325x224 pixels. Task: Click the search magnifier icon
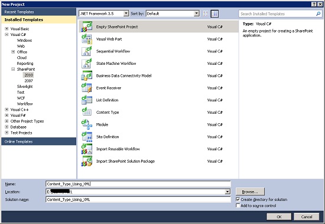[318, 14]
